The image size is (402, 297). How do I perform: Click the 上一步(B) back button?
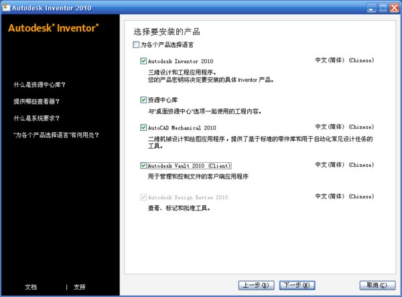(x=256, y=285)
